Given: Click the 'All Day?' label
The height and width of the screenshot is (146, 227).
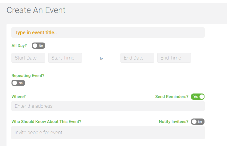Looking at the screenshot, I should (19, 45).
